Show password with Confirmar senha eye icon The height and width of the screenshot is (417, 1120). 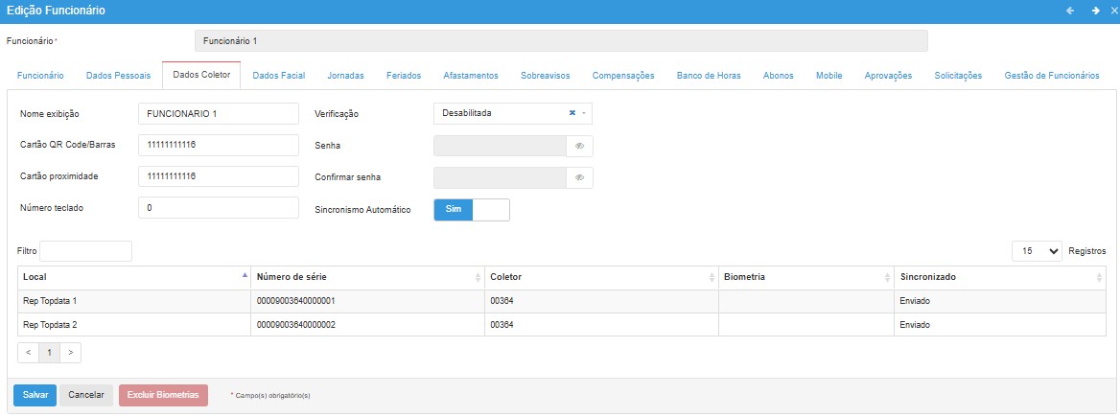(x=579, y=177)
